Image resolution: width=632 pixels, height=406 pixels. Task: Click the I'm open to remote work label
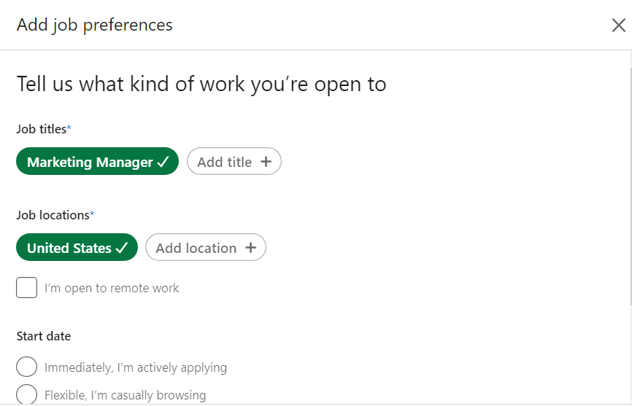[112, 288]
